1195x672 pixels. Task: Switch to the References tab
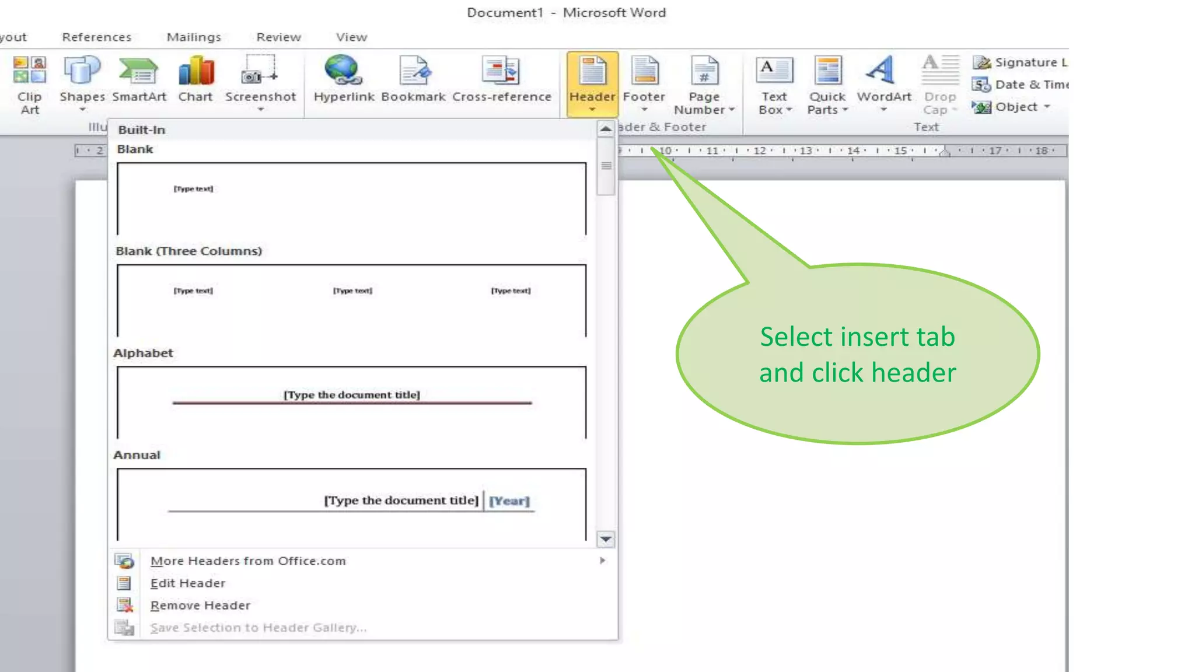(x=96, y=37)
